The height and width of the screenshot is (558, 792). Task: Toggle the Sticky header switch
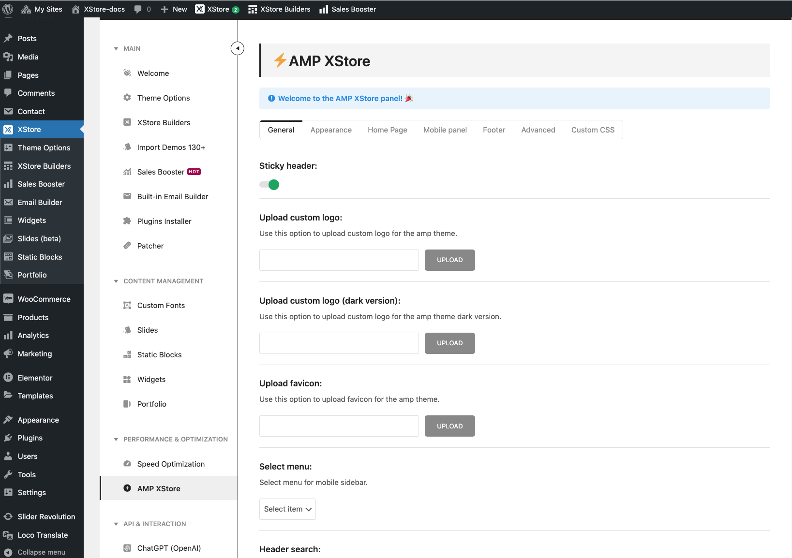[x=269, y=185]
